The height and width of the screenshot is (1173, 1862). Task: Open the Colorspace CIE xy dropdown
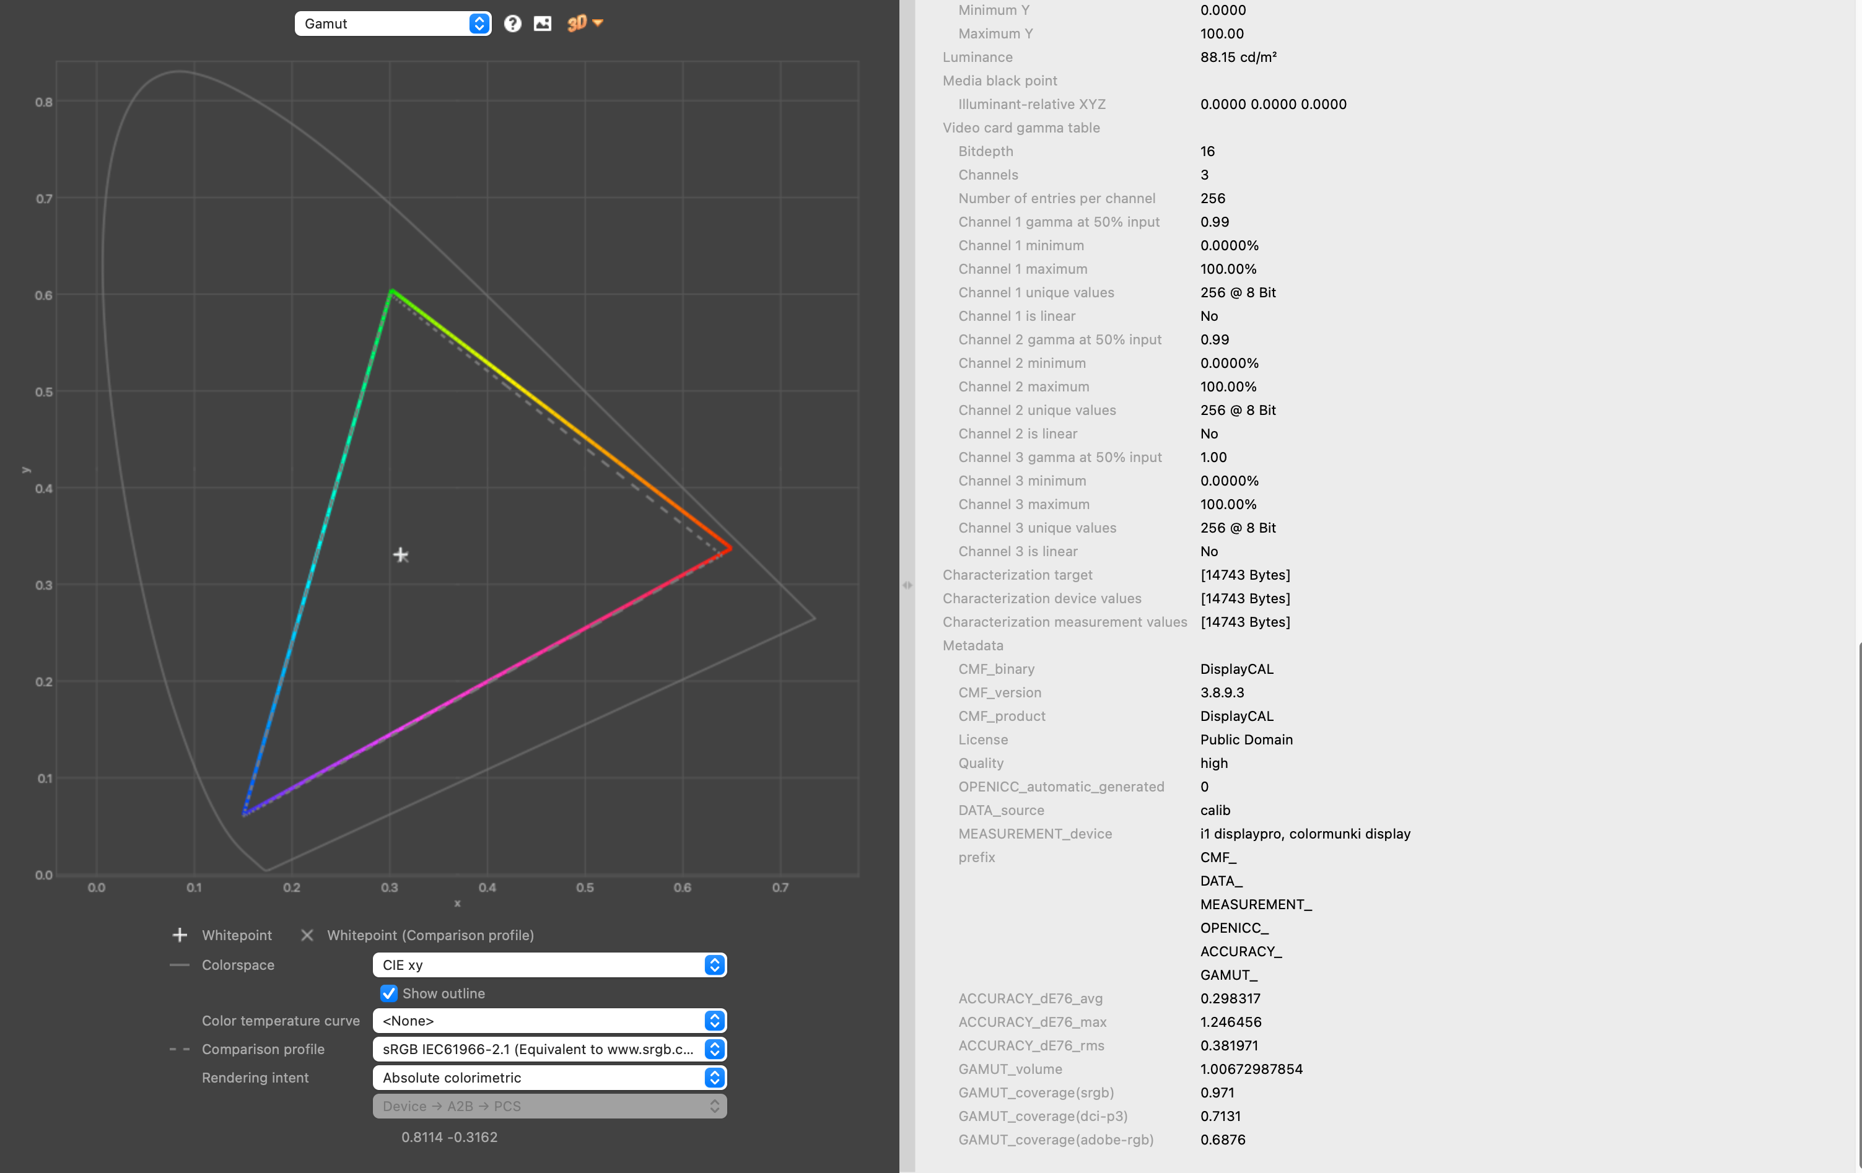[x=549, y=965]
